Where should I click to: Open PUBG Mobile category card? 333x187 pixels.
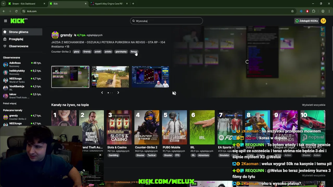[x=174, y=127]
